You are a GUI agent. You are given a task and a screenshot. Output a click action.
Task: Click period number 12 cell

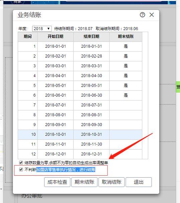click(x=28, y=154)
